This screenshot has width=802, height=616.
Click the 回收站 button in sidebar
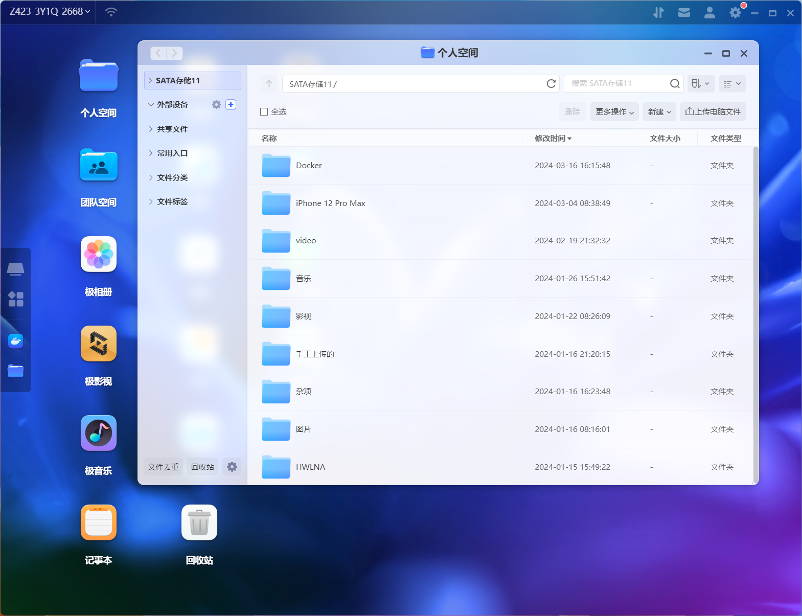pyautogui.click(x=202, y=467)
